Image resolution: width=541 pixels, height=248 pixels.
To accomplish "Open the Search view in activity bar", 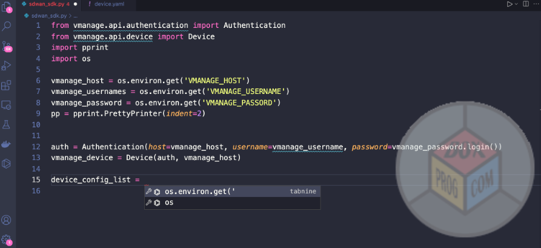I will (x=7, y=27).
